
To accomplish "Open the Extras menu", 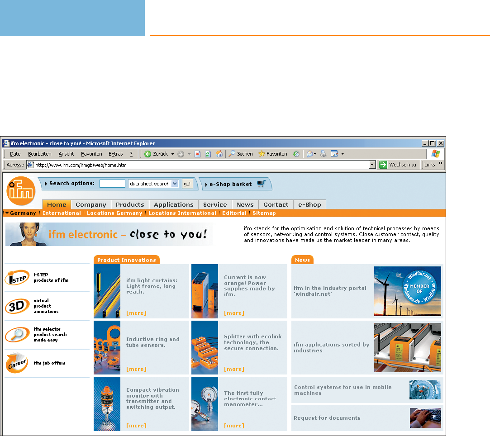I will click(116, 154).
